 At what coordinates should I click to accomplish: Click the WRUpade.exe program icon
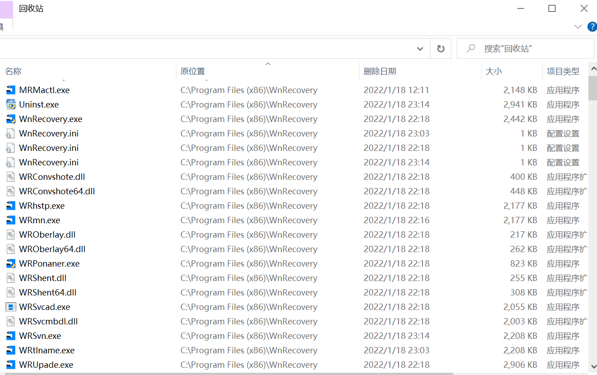pyautogui.click(x=10, y=365)
